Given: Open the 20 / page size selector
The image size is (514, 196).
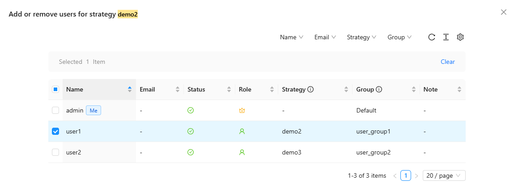Looking at the screenshot, I should tap(444, 175).
